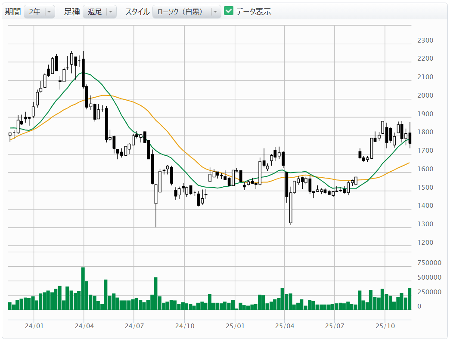Click the 2300 price axis label
450x342 pixels.
point(425,40)
